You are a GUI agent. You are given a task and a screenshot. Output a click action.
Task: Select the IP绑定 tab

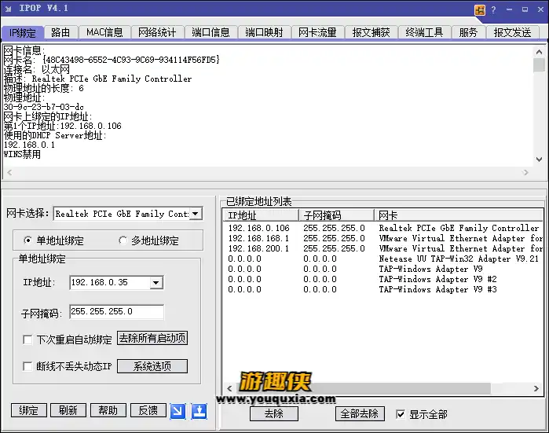click(x=23, y=33)
